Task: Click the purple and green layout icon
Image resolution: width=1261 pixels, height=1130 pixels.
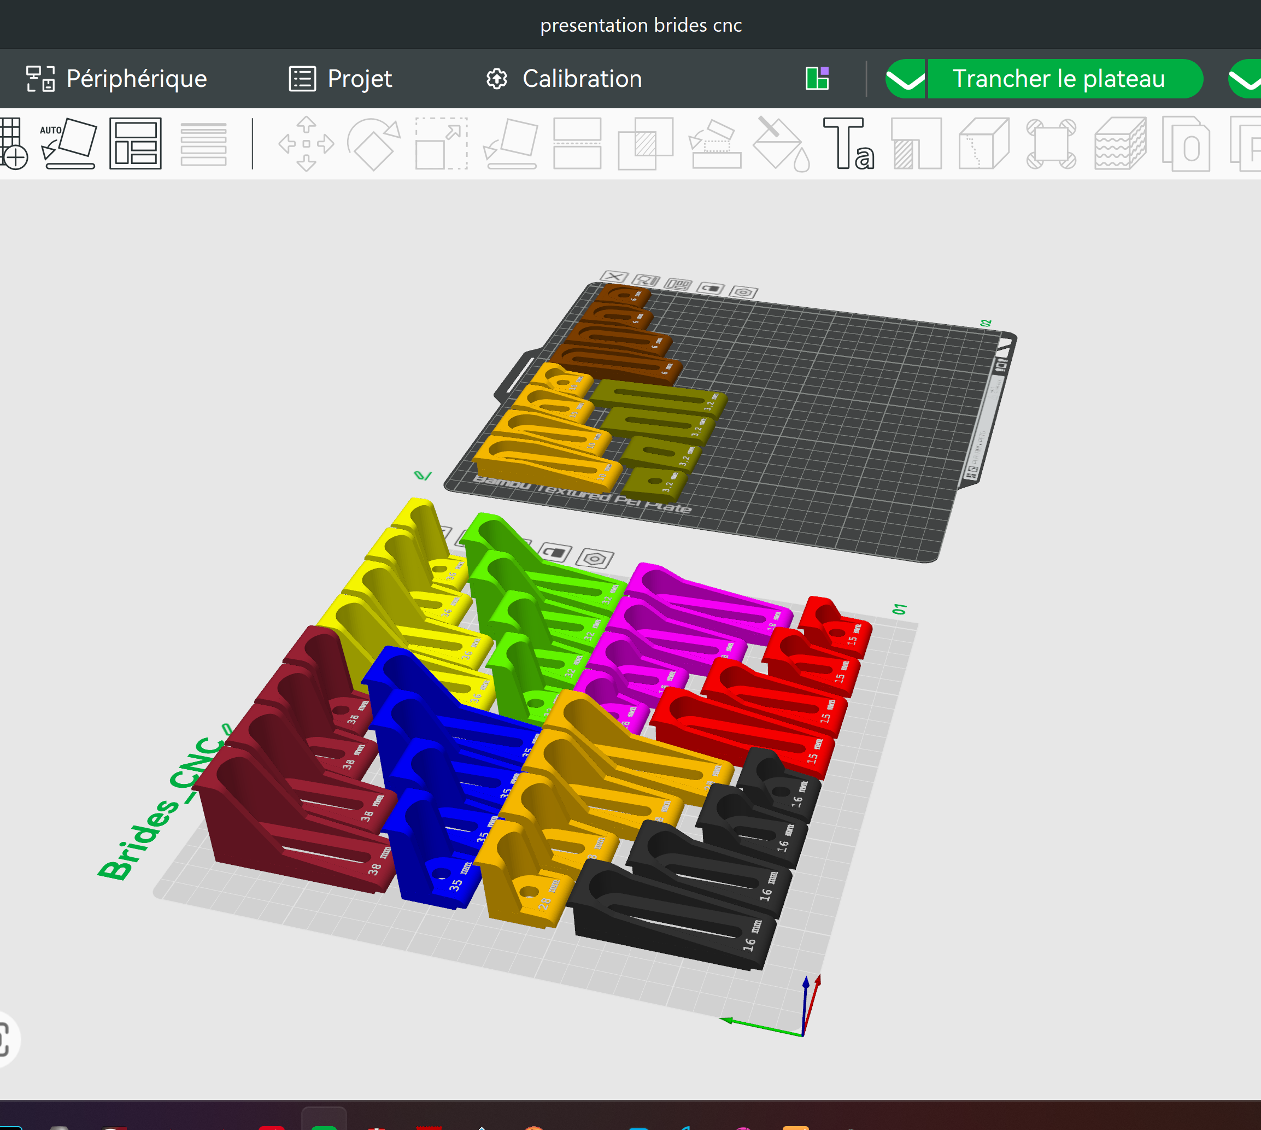Action: (817, 79)
